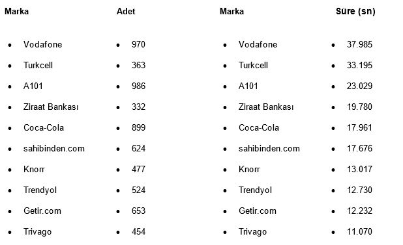Click the duration value 11.070

359,231
